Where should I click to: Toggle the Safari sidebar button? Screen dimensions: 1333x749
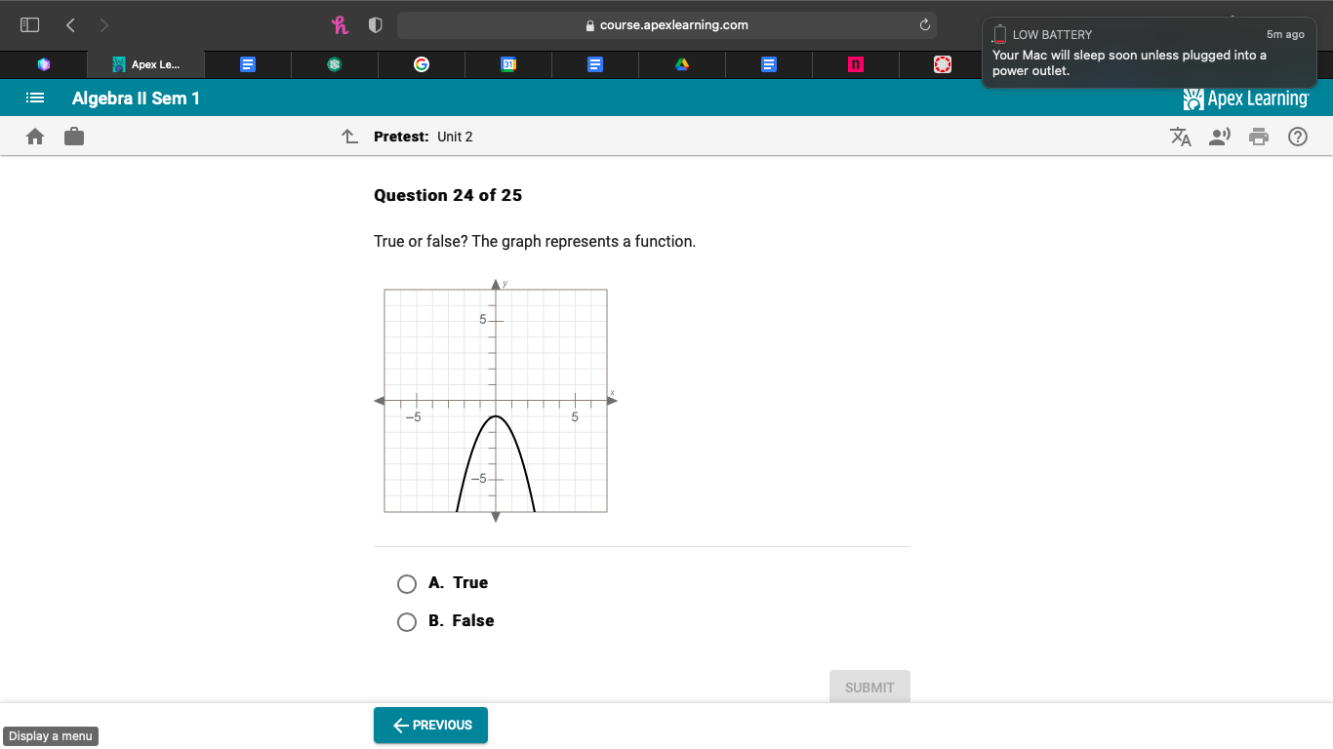tap(30, 25)
